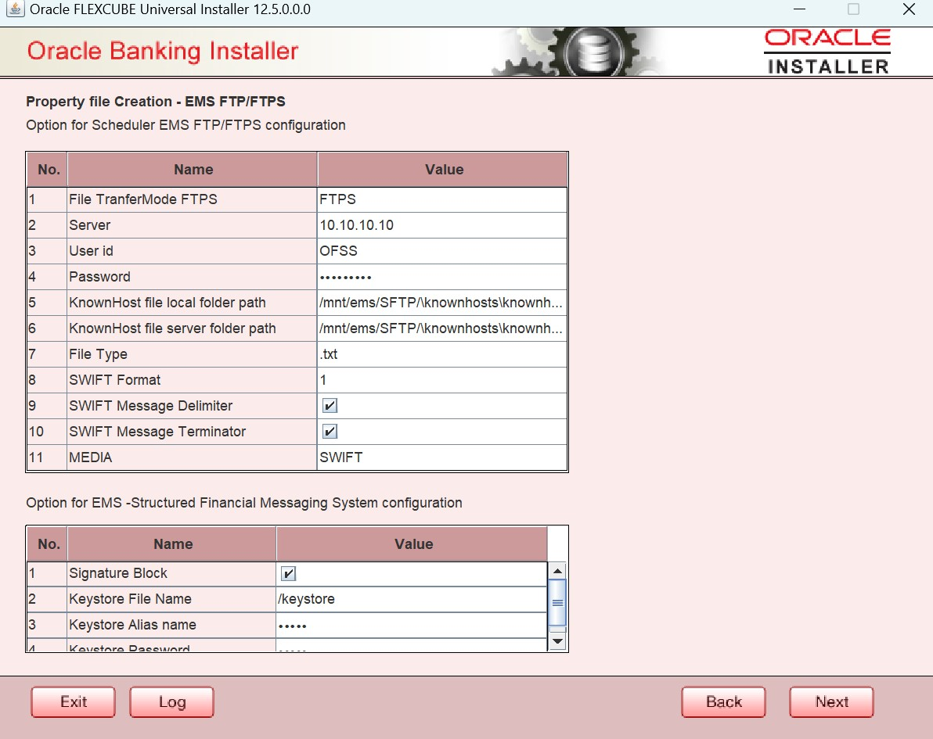Screen dimensions: 933x739
Task: Select the 'Signature Block' name cell
Action: (x=171, y=574)
